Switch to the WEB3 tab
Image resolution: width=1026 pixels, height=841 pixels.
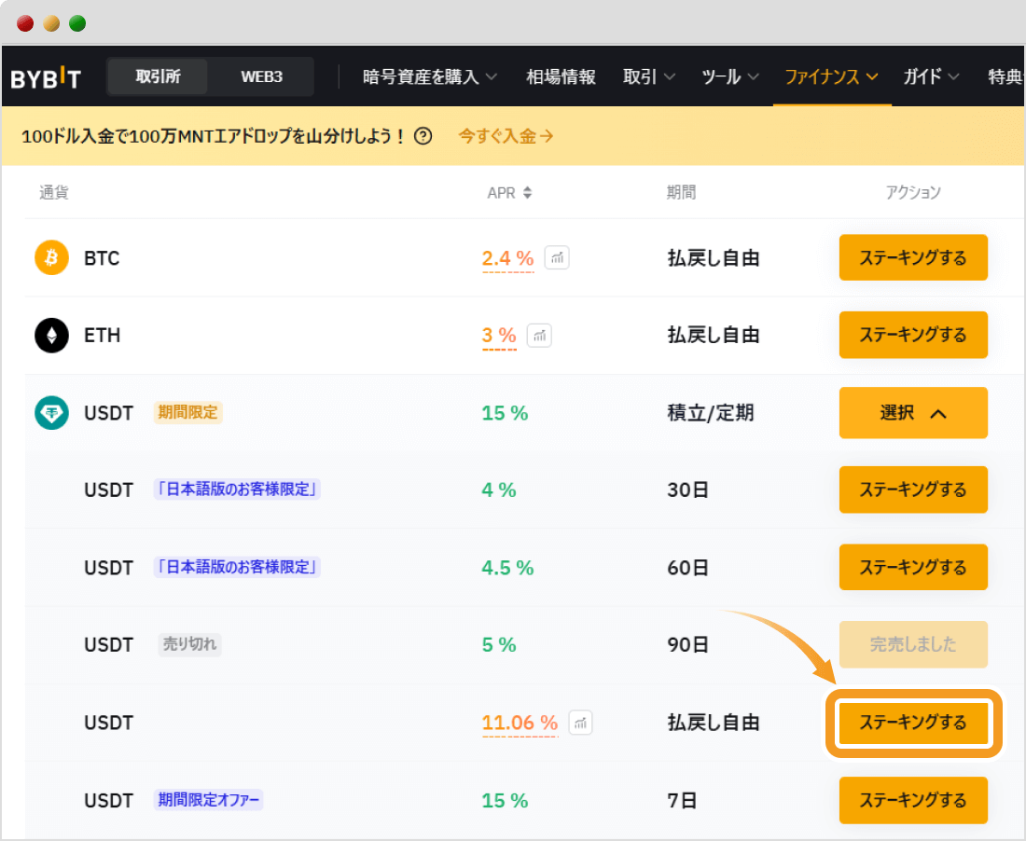261,76
